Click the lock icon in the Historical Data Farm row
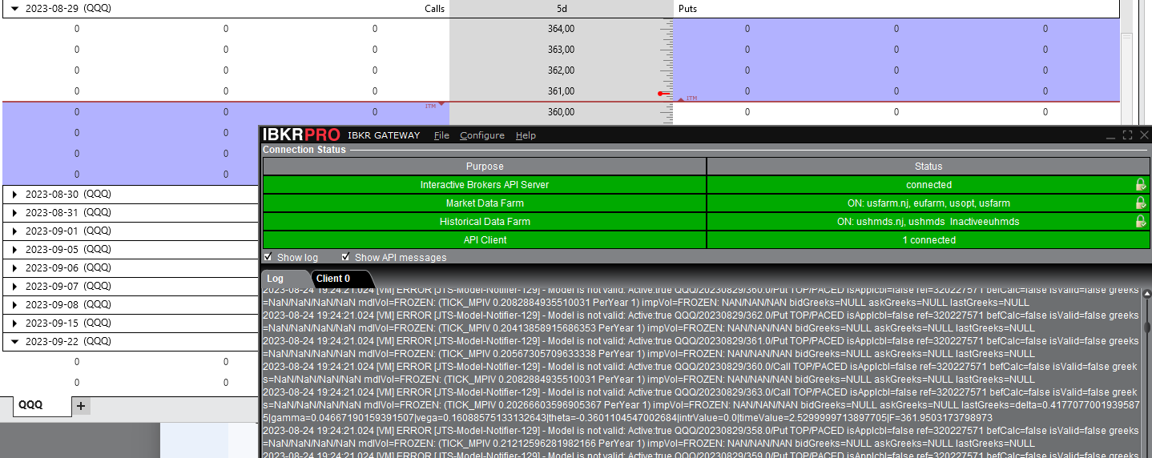Viewport: 1152px width, 458px height. 1141,222
